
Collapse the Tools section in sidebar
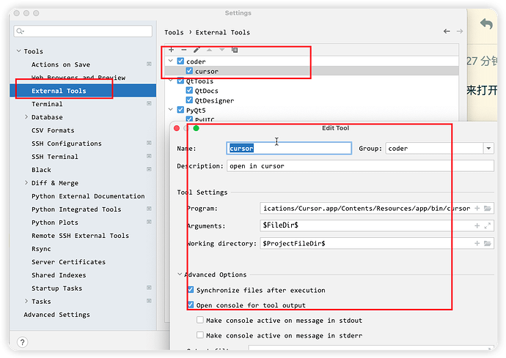click(19, 51)
